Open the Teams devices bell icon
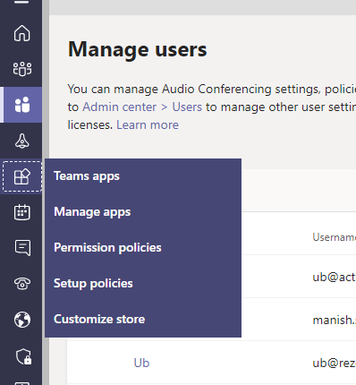The width and height of the screenshot is (356, 385). click(x=22, y=141)
